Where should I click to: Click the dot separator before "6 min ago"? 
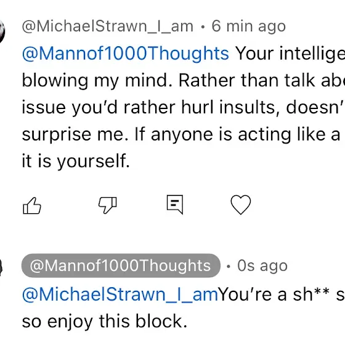tap(203, 27)
